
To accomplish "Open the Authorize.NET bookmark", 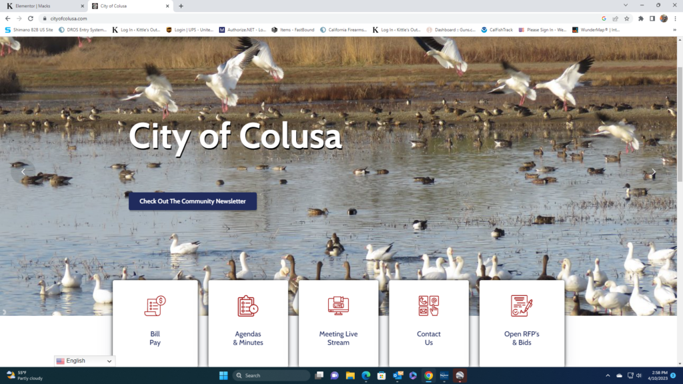I will coord(242,29).
